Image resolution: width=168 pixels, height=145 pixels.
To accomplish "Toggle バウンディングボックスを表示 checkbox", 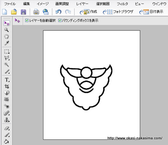I will click(60, 21).
